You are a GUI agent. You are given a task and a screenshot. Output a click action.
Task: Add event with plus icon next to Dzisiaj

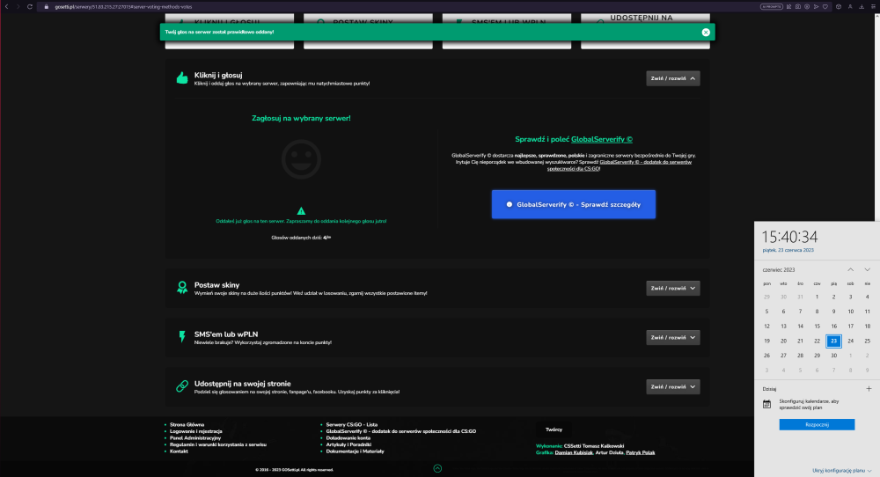(x=869, y=388)
